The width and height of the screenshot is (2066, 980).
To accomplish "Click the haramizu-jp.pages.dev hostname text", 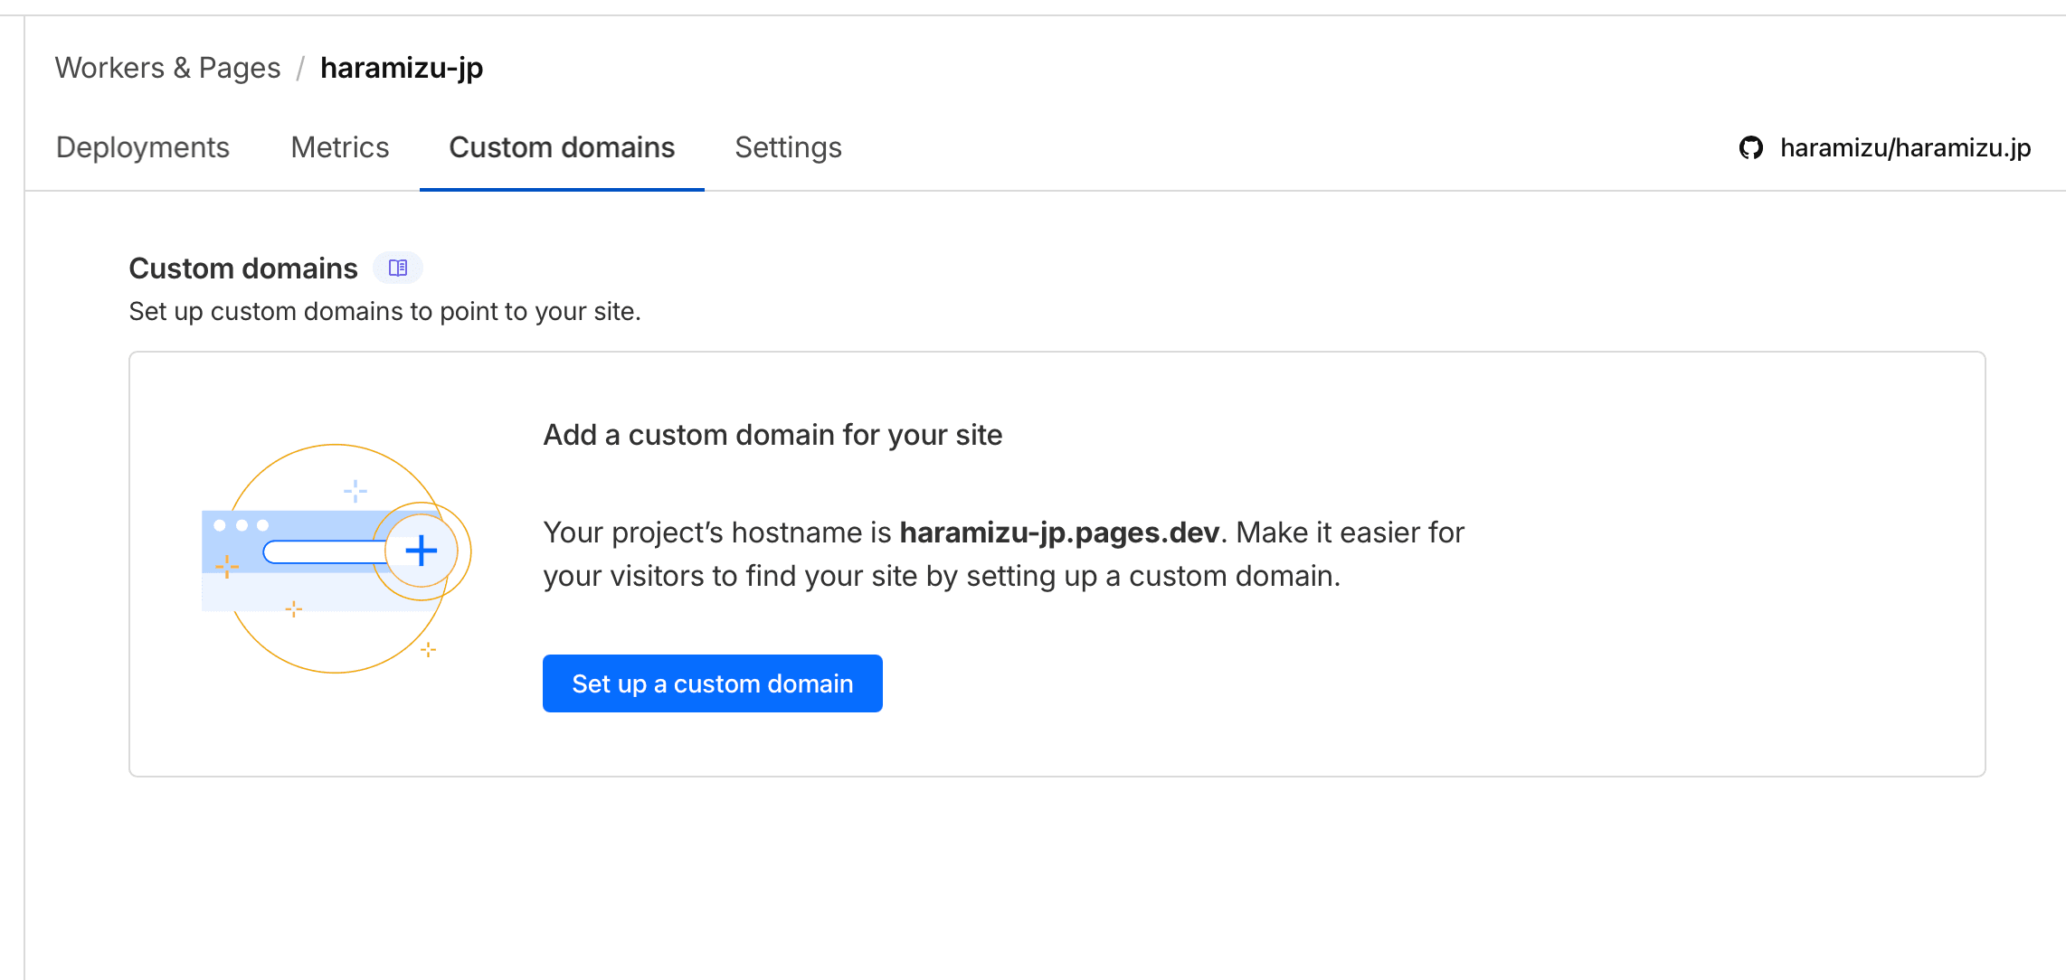I will coord(1059,532).
